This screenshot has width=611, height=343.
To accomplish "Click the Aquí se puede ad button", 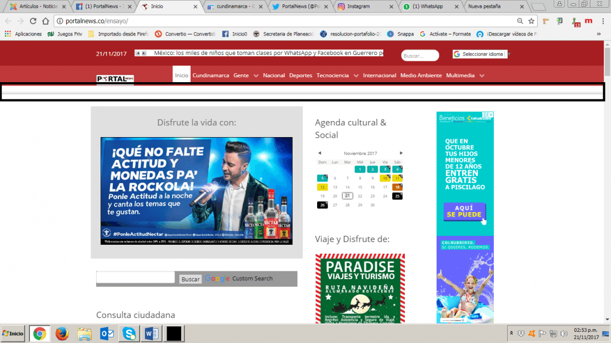I will click(464, 211).
